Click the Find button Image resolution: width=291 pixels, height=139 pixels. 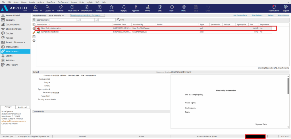[120, 20]
